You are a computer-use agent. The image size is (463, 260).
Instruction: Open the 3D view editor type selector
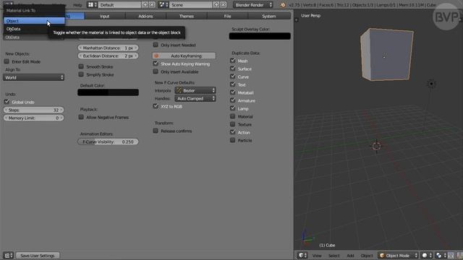coord(302,255)
